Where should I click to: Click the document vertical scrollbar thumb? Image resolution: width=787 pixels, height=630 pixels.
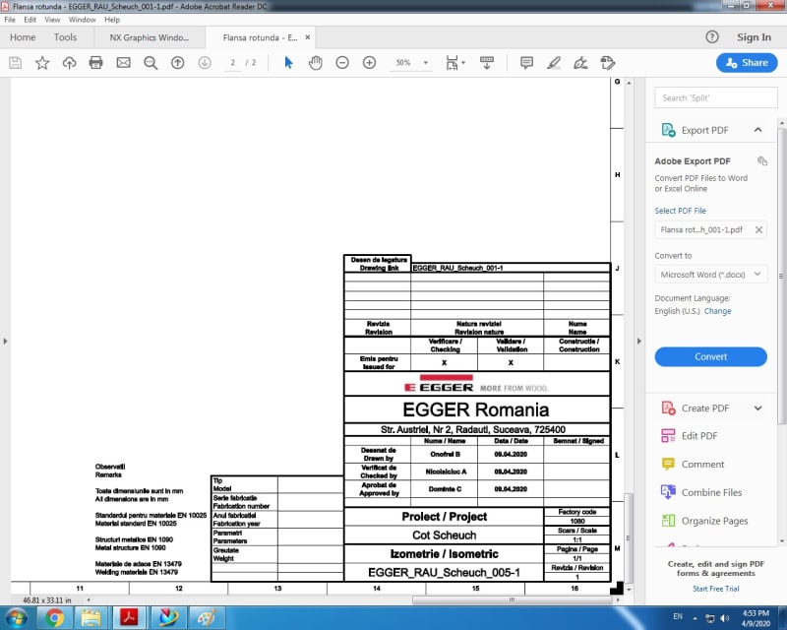[x=629, y=537]
